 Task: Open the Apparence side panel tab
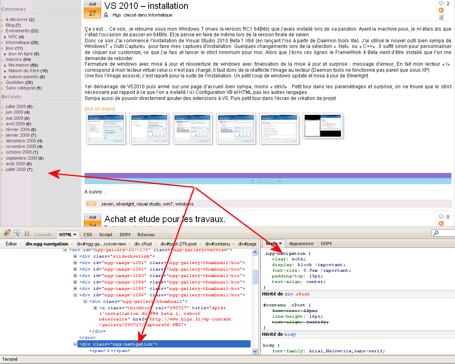(x=301, y=243)
